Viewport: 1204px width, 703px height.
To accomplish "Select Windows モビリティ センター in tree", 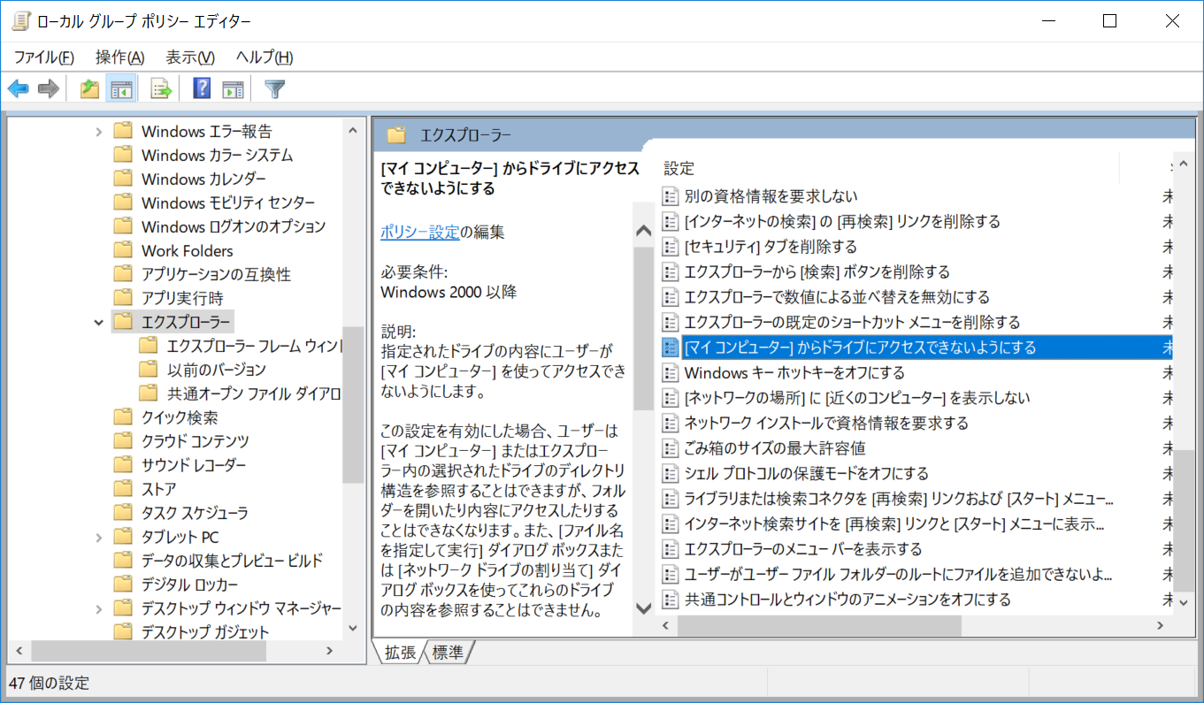I will [x=228, y=203].
